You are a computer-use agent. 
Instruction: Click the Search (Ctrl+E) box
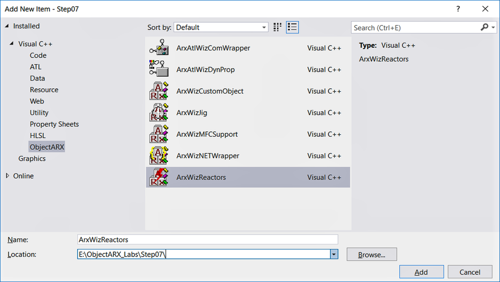415,28
